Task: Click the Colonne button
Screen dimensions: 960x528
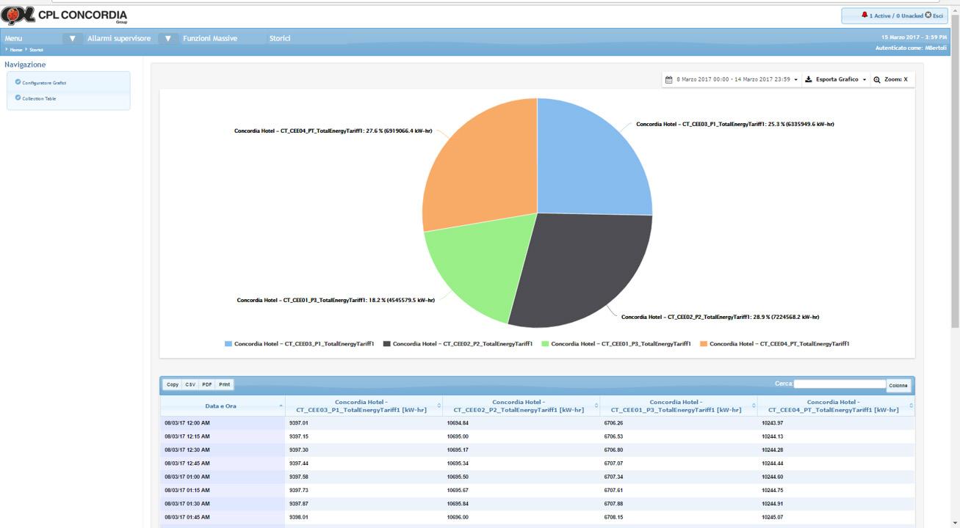Action: (x=898, y=385)
